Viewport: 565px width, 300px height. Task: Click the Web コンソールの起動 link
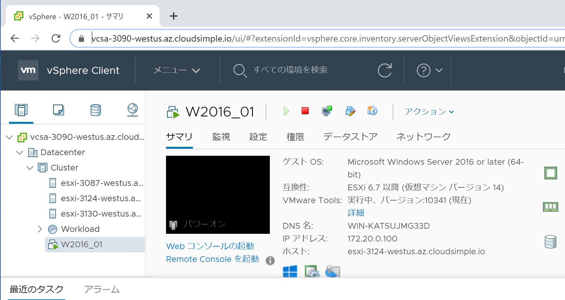coord(210,246)
